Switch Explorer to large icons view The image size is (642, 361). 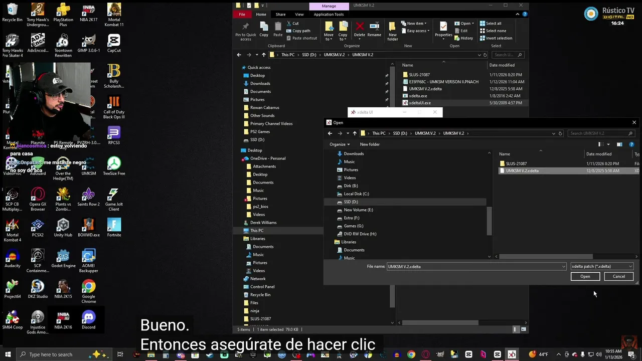click(x=524, y=329)
